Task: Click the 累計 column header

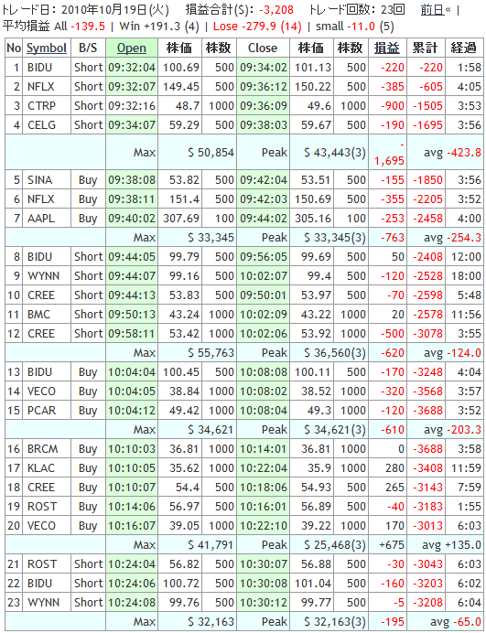Action: 426,48
